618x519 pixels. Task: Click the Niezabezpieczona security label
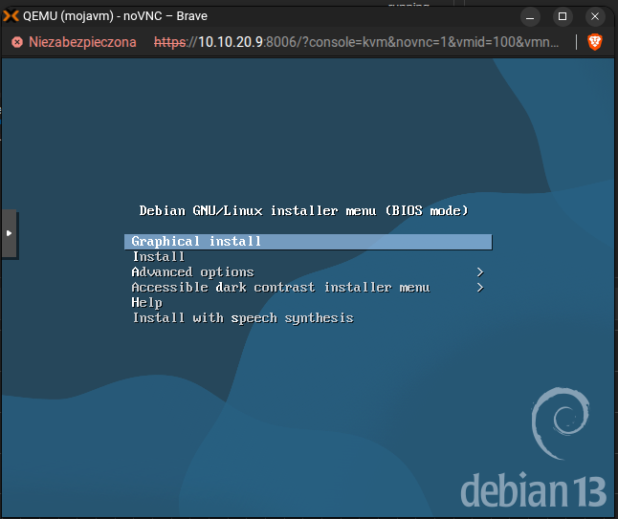pyautogui.click(x=82, y=42)
